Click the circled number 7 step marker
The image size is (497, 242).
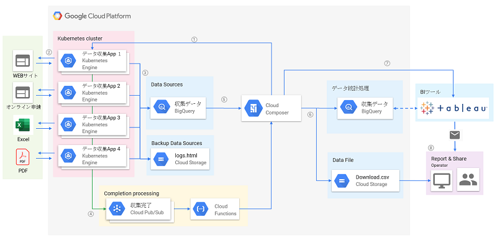point(386,63)
